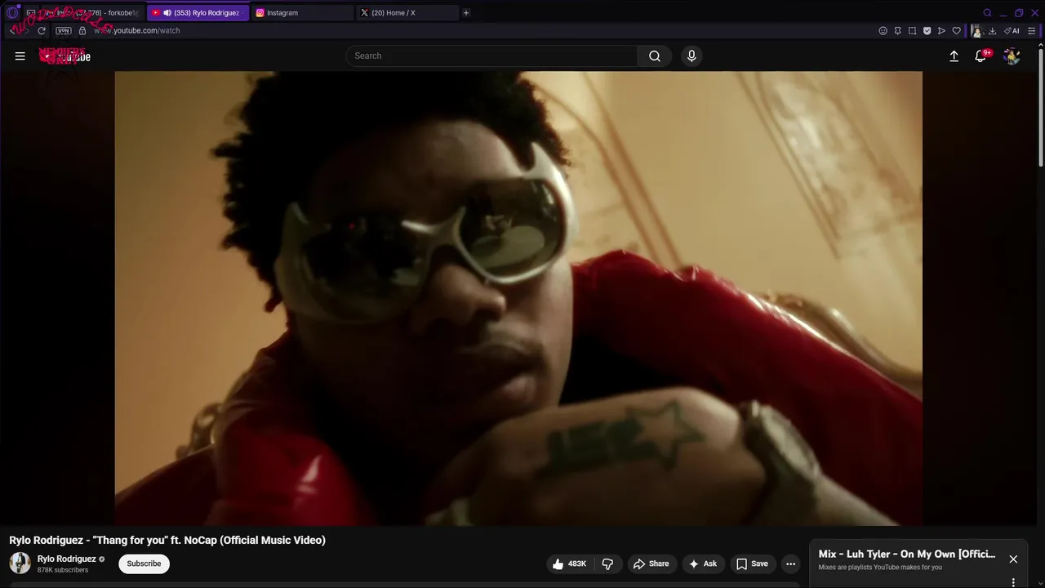
Task: Open the browser AI assistant button
Action: pos(1012,31)
